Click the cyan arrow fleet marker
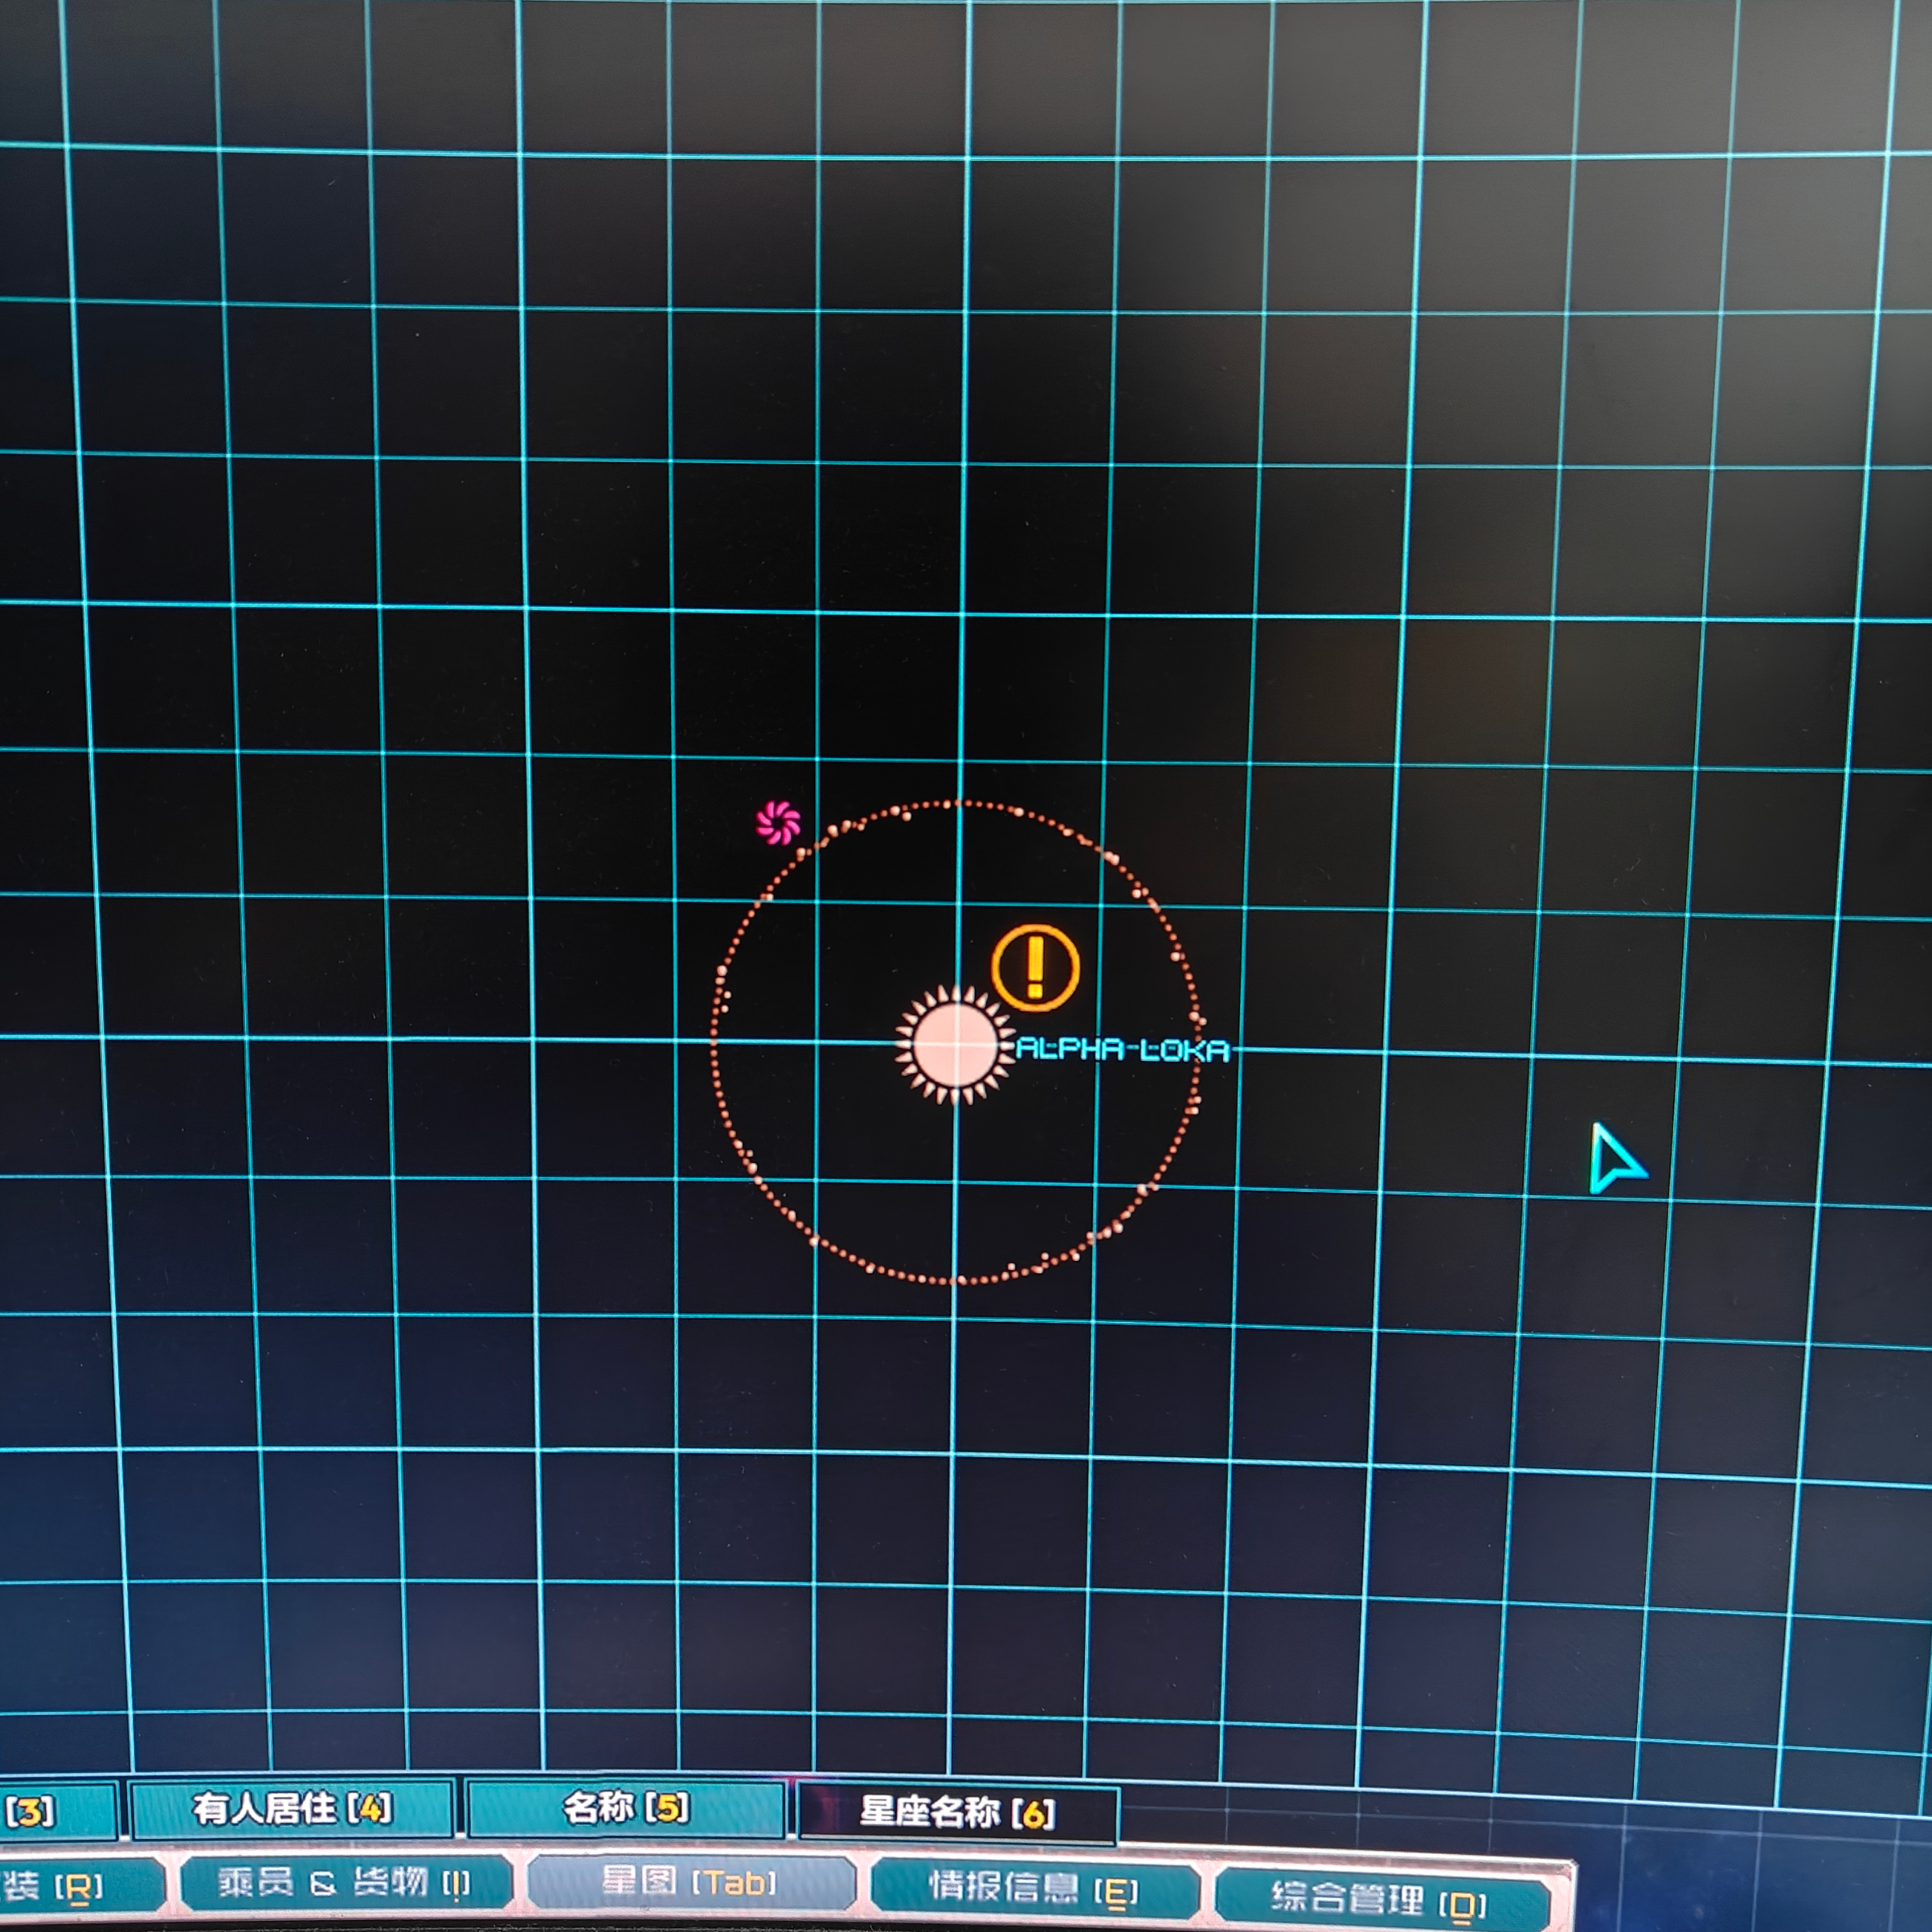 [x=1612, y=1160]
